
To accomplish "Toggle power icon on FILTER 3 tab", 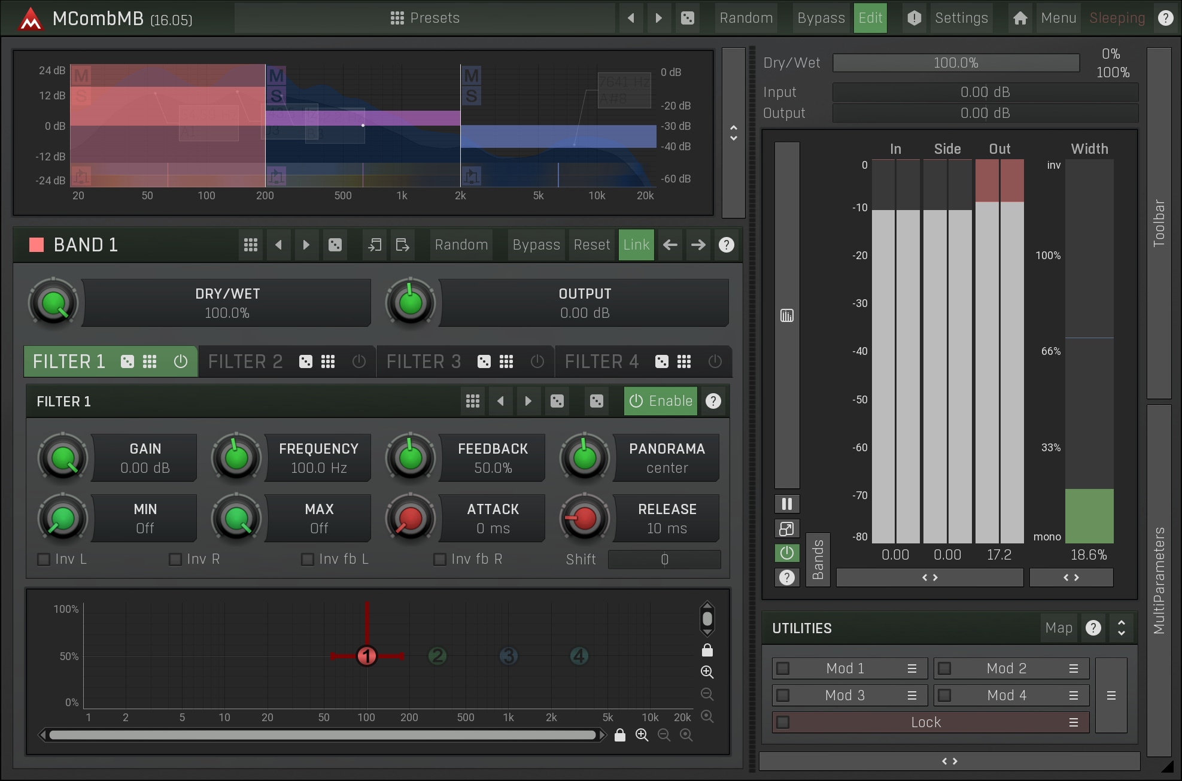I will 537,361.
